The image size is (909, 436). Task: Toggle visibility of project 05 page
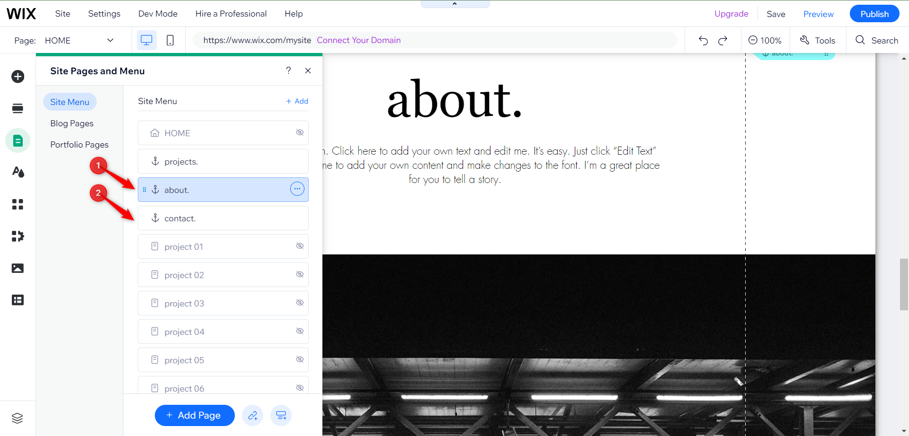(x=300, y=359)
